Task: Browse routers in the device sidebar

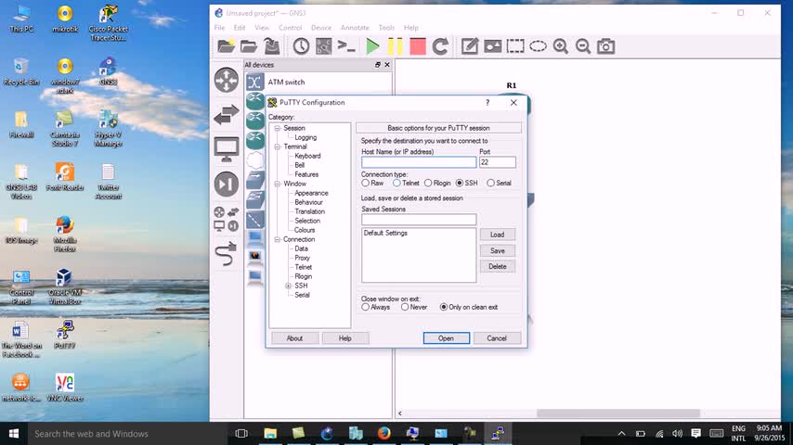Action: [227, 81]
